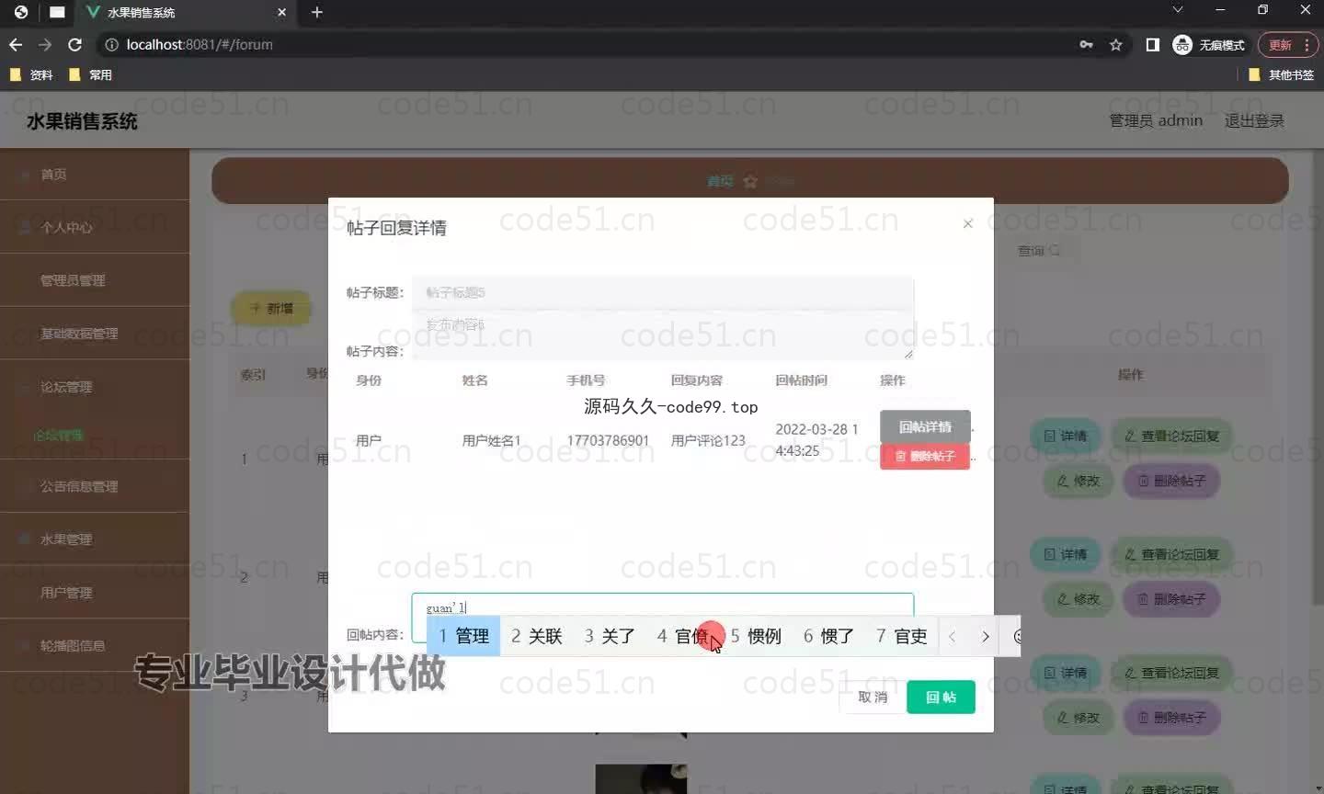Screen dimensions: 1324x794
Task: Expand 水果管理 sidebar menu
Action: [95, 539]
